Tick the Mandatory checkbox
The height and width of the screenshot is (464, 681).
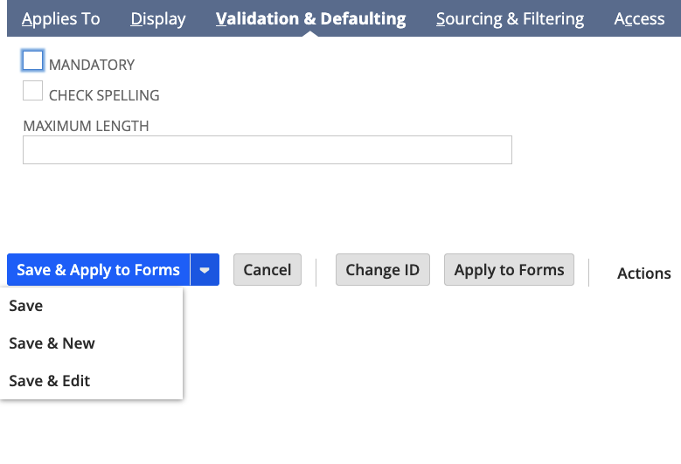click(x=32, y=60)
